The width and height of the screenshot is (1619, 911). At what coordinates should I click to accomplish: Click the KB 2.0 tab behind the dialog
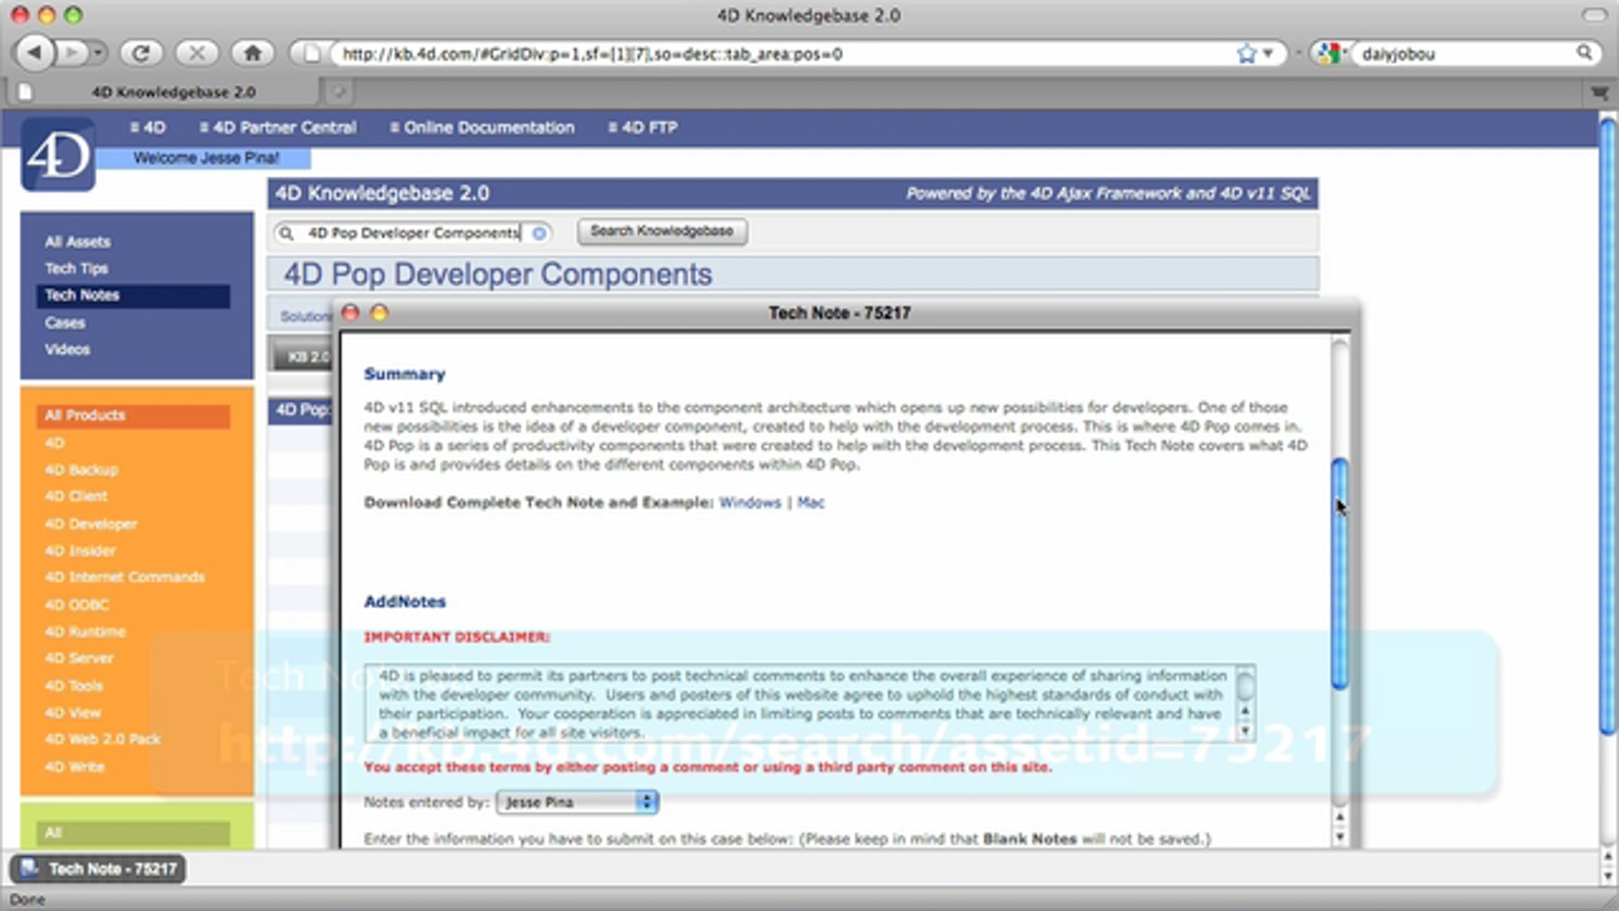[302, 356]
